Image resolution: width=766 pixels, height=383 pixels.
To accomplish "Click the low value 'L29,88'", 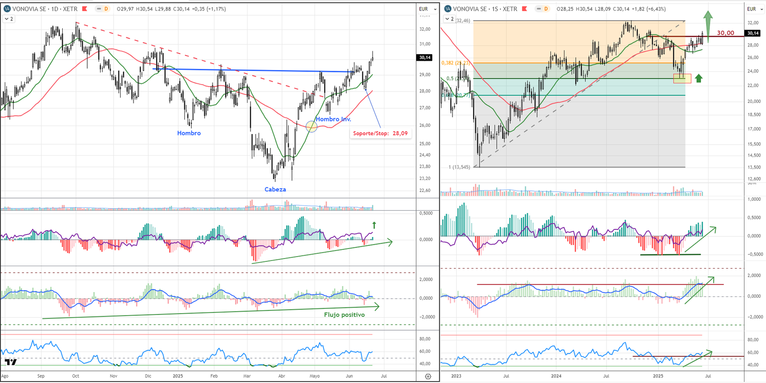I will (x=163, y=9).
